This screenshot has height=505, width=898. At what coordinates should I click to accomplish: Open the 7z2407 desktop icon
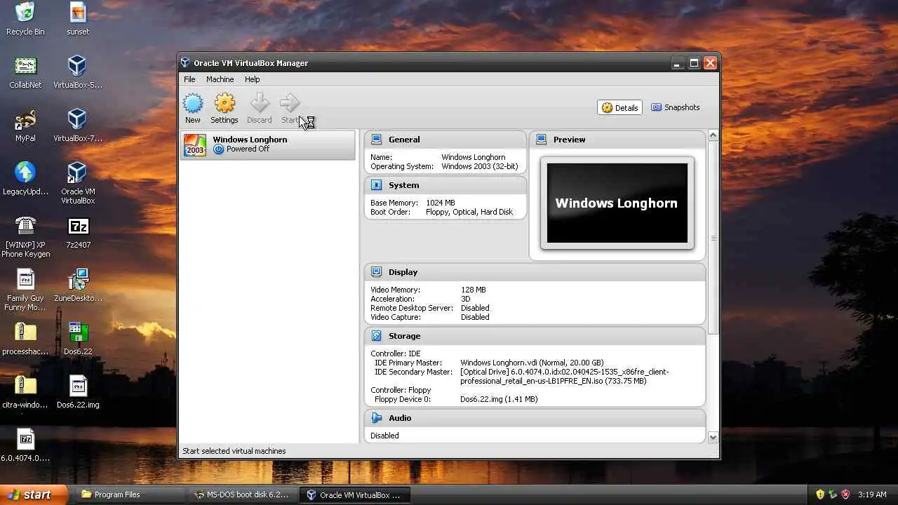click(78, 227)
